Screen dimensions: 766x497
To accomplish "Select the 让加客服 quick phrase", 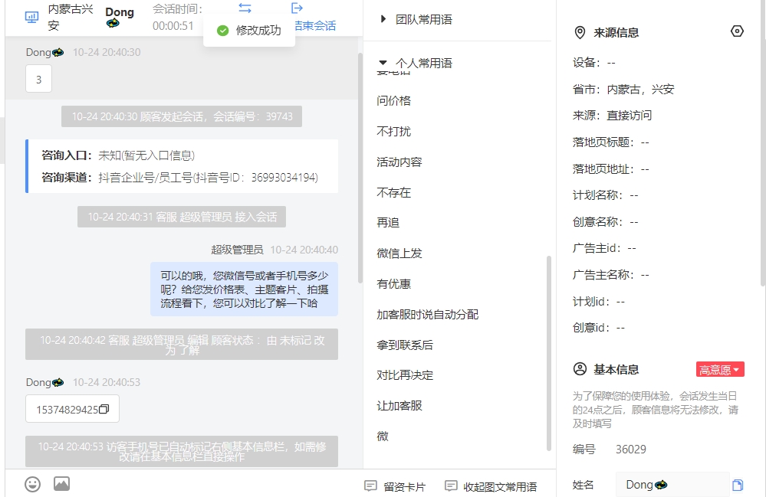I will pyautogui.click(x=399, y=406).
